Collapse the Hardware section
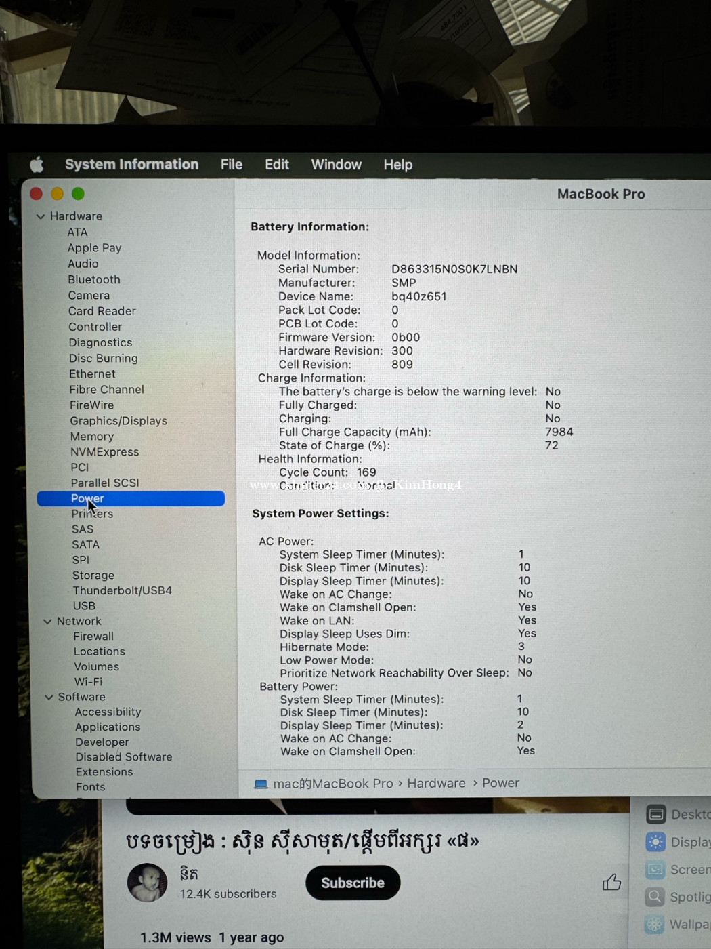The height and width of the screenshot is (949, 711). click(x=41, y=216)
